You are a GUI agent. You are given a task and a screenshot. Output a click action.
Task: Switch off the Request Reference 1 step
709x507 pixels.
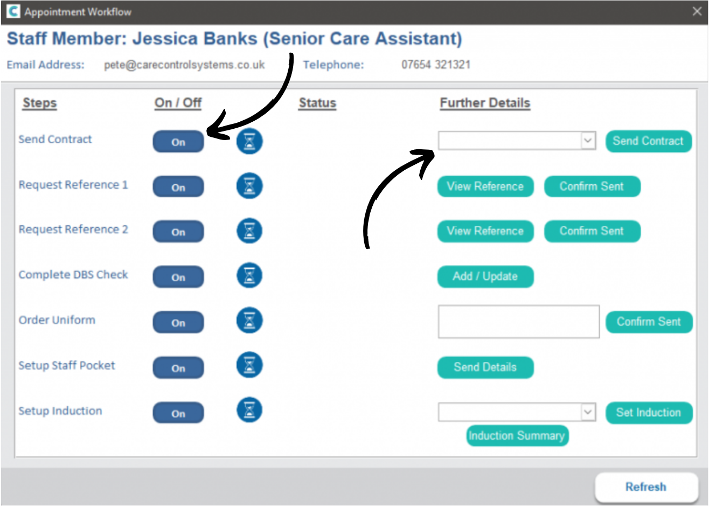[x=178, y=187]
